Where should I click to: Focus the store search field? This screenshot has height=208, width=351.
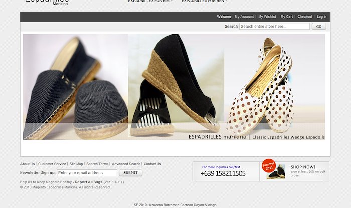pos(274,27)
